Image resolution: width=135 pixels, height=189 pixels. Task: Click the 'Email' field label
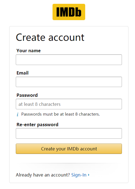(23, 73)
